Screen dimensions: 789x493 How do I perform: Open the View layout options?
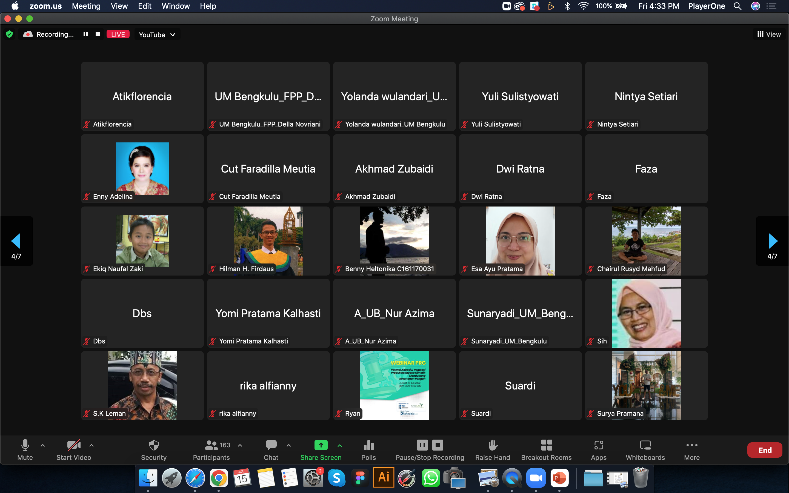point(769,34)
